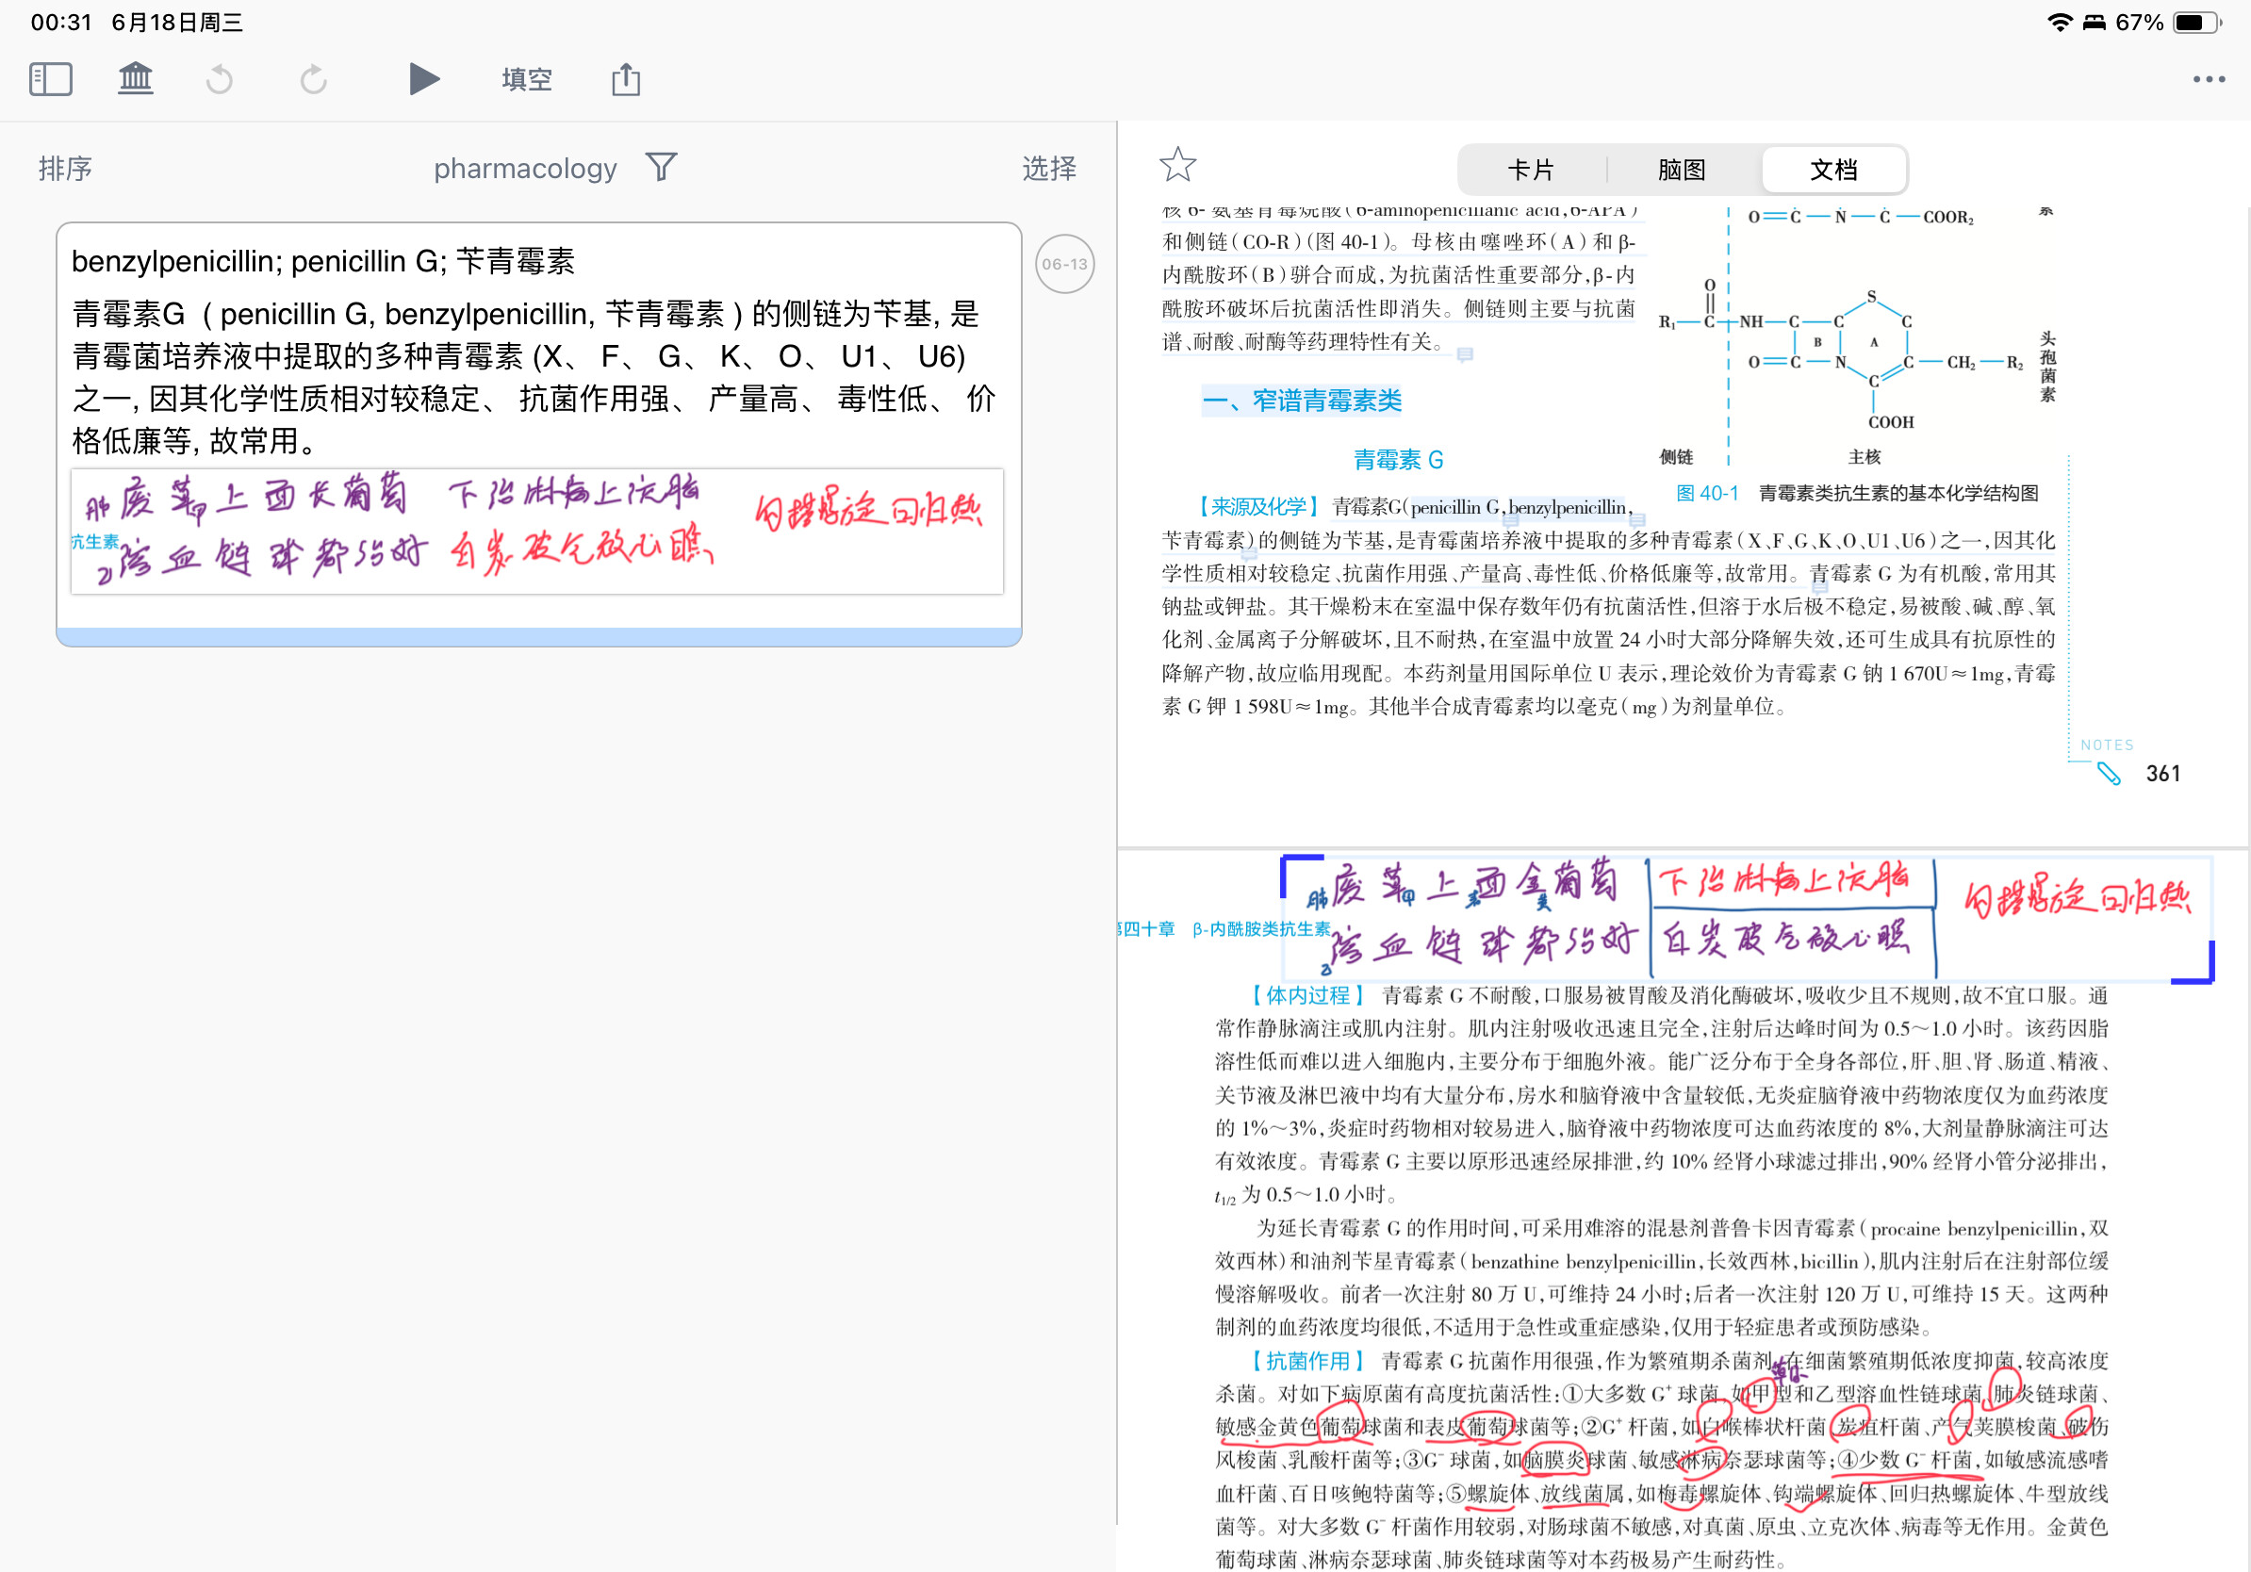The width and height of the screenshot is (2251, 1572).
Task: Tap the pharmacology deck title
Action: click(x=525, y=169)
